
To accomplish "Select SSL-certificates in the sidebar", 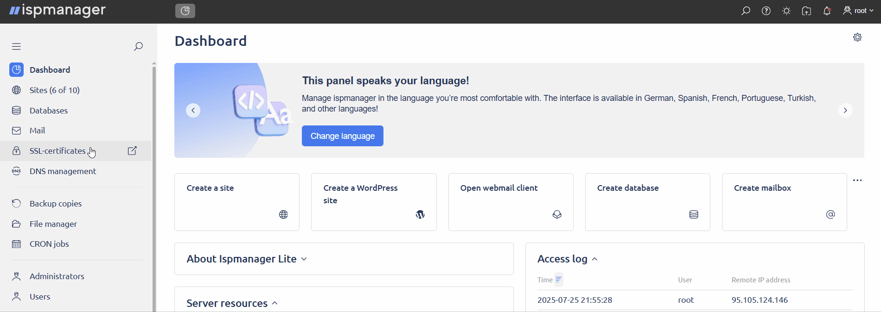I will [x=57, y=151].
